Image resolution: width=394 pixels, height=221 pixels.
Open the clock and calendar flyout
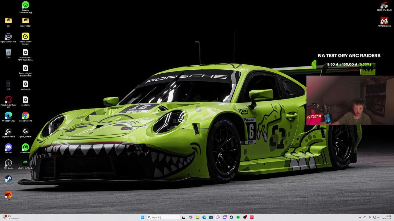click(x=387, y=217)
